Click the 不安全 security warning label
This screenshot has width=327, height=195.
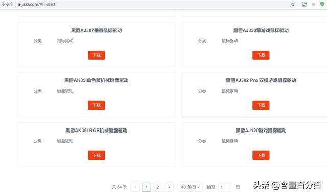click(x=7, y=4)
